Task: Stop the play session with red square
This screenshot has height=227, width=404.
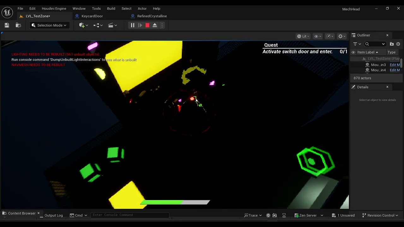Action: pos(147,25)
